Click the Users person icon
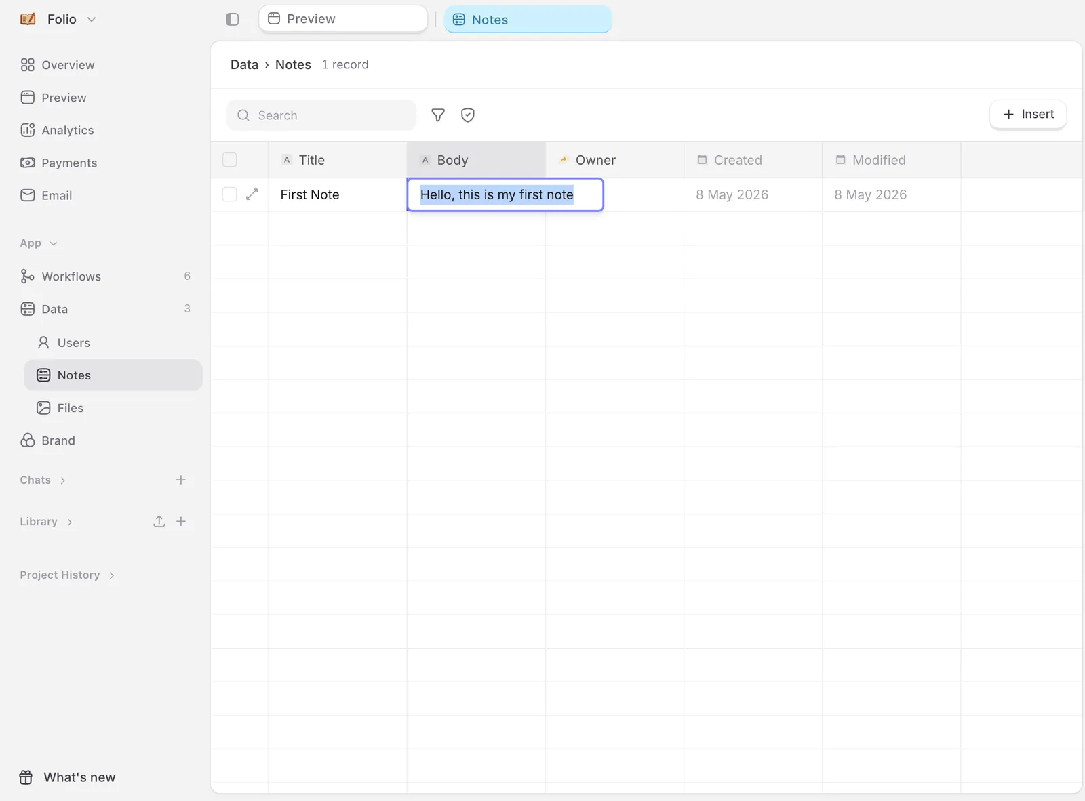1085x801 pixels. (43, 343)
